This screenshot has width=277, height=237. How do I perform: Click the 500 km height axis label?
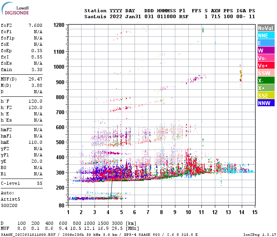click(60, 142)
